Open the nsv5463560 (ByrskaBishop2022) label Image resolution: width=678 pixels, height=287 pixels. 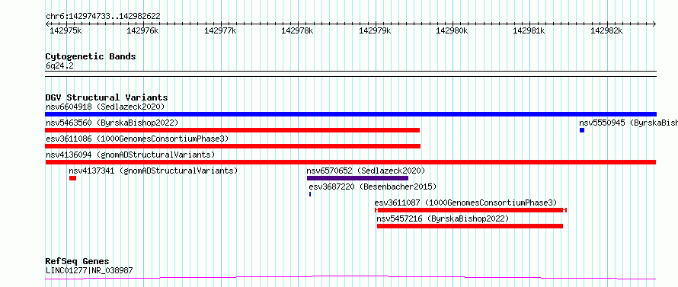pyautogui.click(x=112, y=123)
